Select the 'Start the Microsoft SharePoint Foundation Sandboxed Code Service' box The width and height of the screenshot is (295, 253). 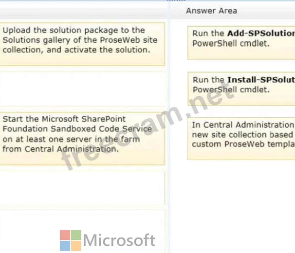click(x=82, y=139)
